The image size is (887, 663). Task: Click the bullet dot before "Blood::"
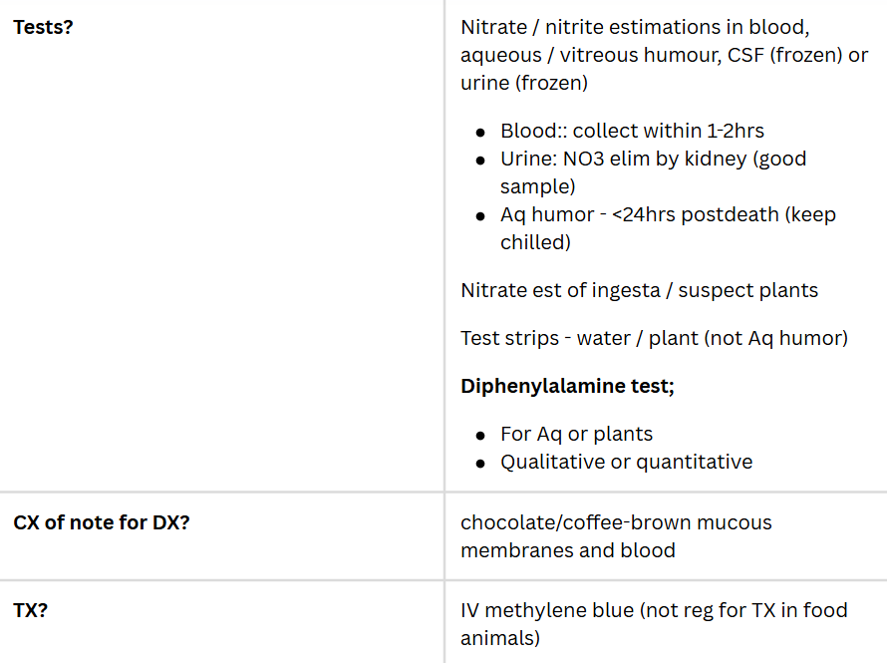[481, 132]
